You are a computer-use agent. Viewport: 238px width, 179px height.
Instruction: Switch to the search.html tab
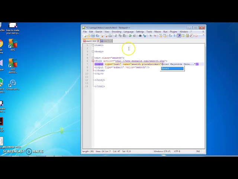[91, 41]
